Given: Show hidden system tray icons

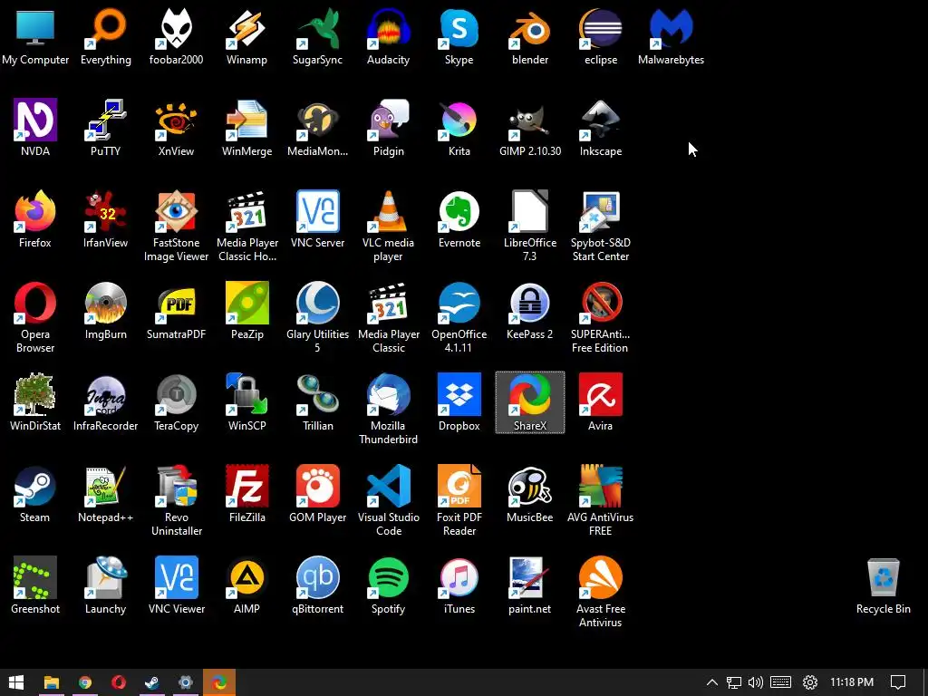Looking at the screenshot, I should (x=712, y=682).
